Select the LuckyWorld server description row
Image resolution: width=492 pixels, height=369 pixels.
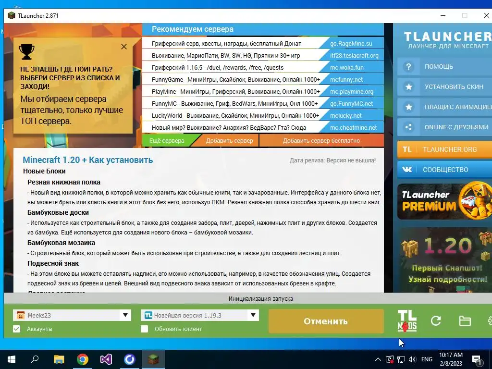235,115
